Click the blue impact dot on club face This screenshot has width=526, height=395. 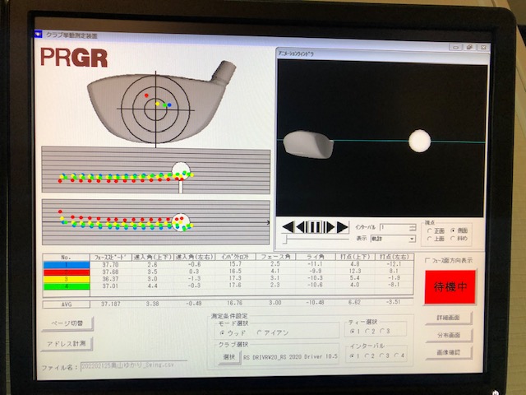click(169, 105)
